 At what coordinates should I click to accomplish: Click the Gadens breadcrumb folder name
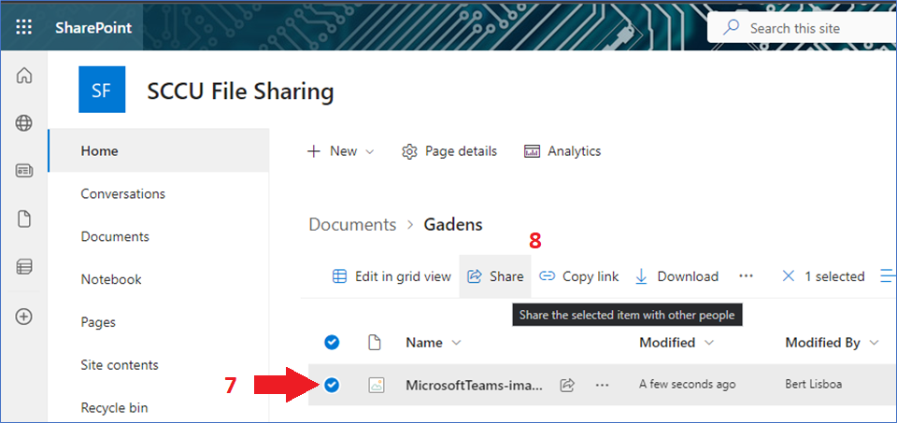(x=453, y=225)
